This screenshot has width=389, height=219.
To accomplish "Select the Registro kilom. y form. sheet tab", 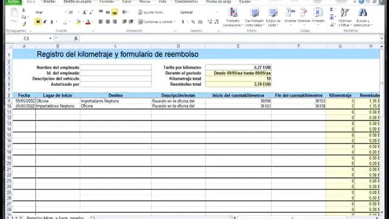I will pyautogui.click(x=55, y=217).
